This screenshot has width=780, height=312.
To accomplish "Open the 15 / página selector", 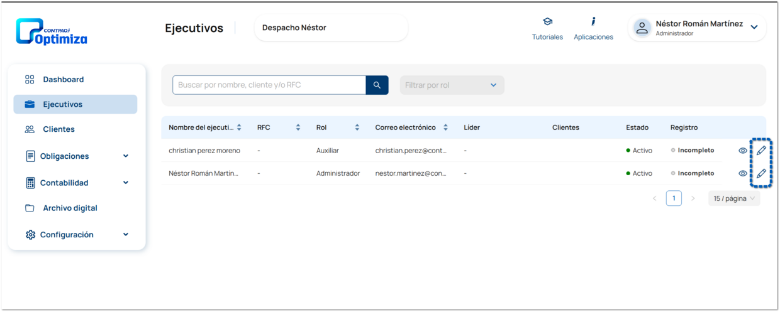I will pyautogui.click(x=733, y=198).
